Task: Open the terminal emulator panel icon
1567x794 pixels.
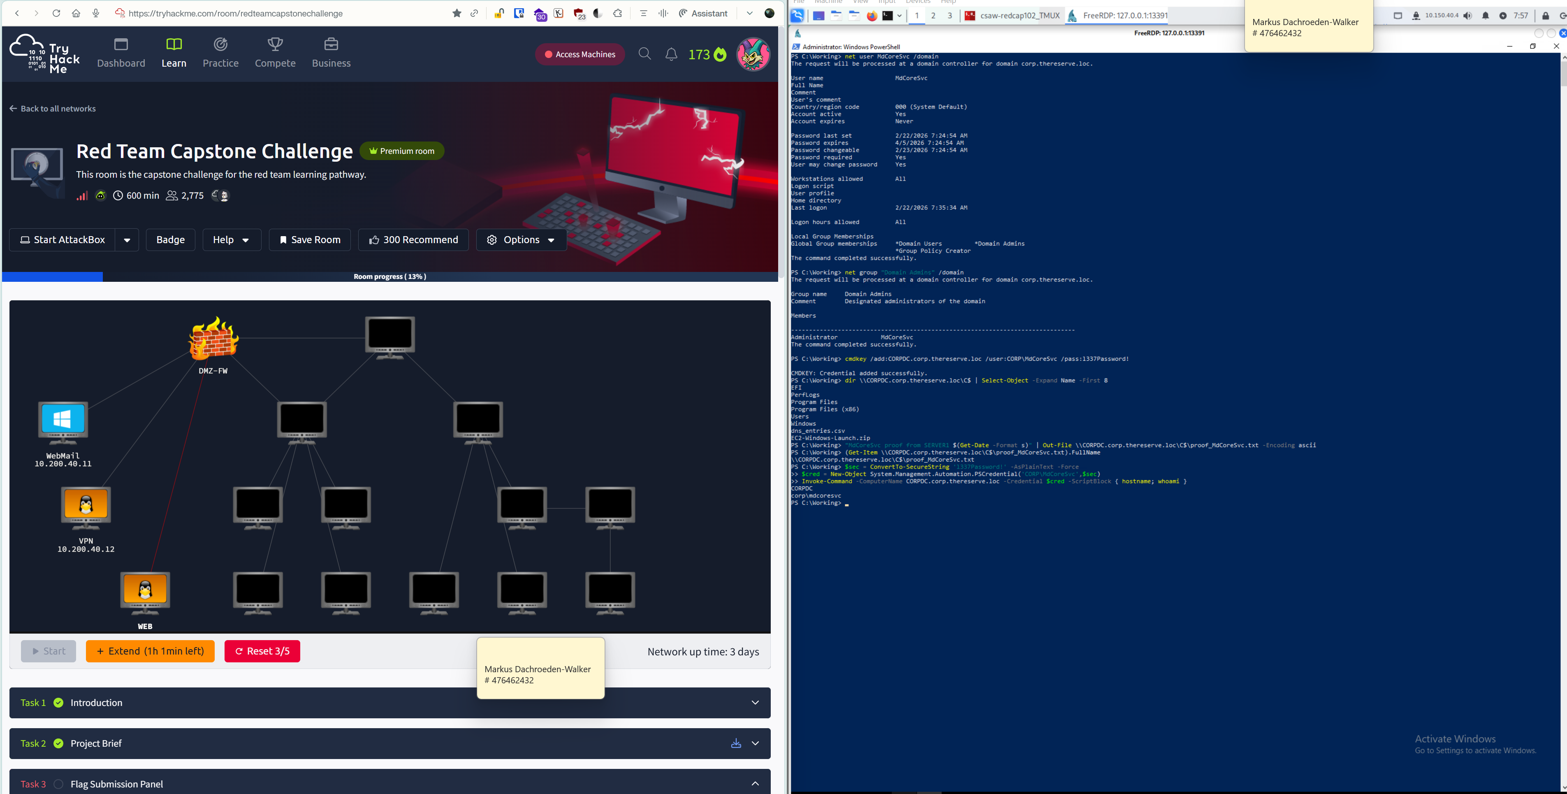Action: pos(888,16)
